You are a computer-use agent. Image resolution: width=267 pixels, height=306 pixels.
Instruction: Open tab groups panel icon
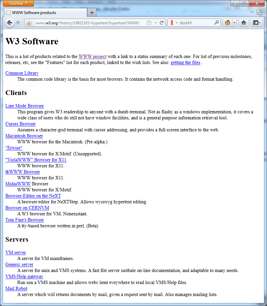click(x=259, y=12)
